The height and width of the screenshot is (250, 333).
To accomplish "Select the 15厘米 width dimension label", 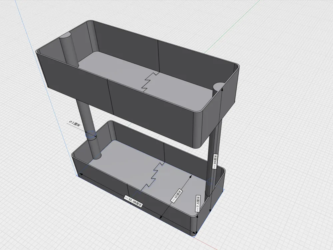I will click(177, 196).
